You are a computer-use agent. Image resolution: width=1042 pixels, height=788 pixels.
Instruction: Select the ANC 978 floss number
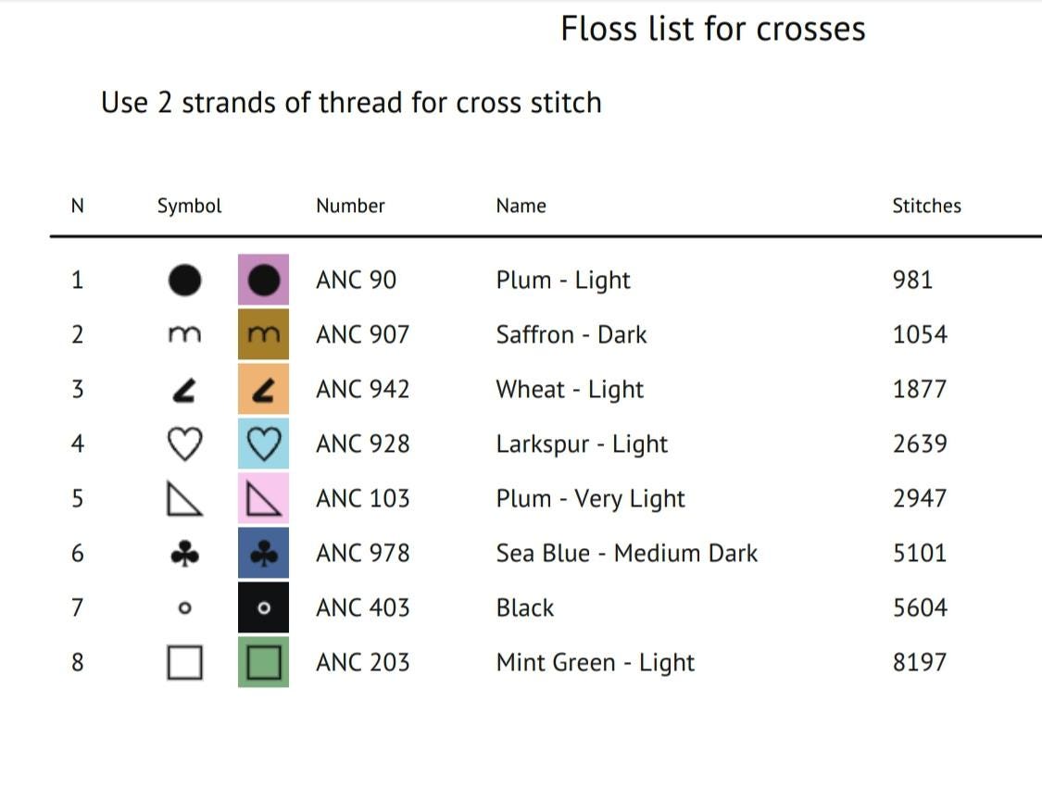363,553
